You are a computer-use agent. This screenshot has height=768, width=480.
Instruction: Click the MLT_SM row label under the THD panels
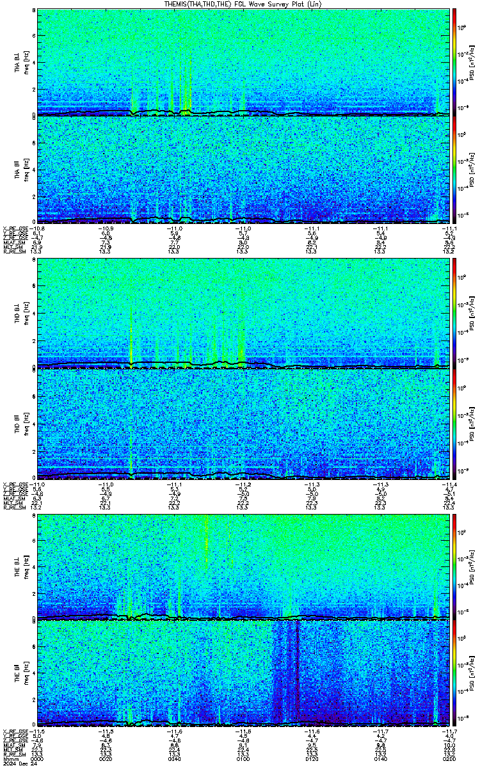13,504
